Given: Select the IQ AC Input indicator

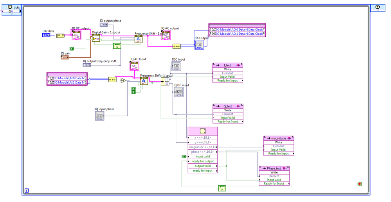Looking at the screenshot, I should point(135,66).
